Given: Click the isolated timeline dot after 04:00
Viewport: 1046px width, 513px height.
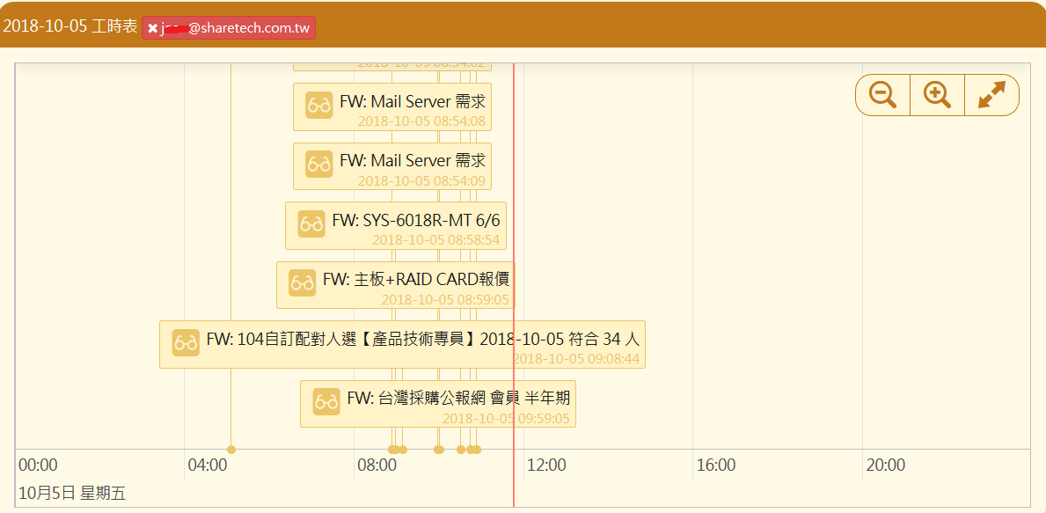Looking at the screenshot, I should 231,450.
